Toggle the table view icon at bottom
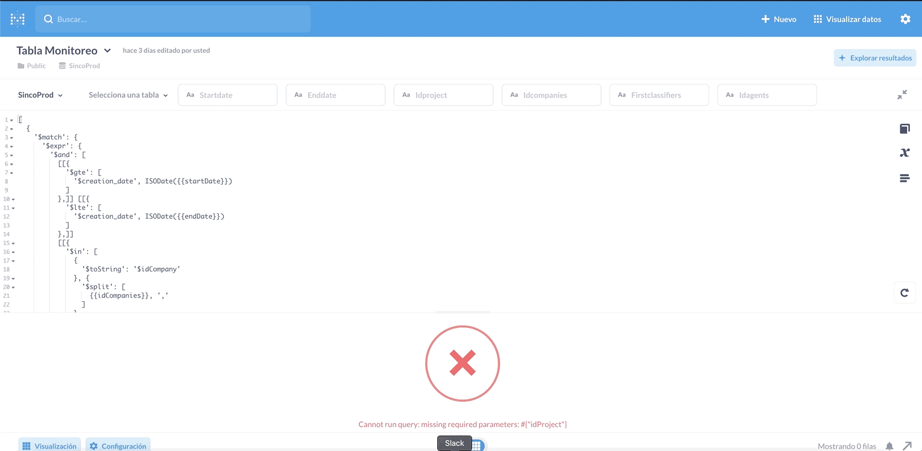Viewport: 922px width, 451px height. pos(478,446)
